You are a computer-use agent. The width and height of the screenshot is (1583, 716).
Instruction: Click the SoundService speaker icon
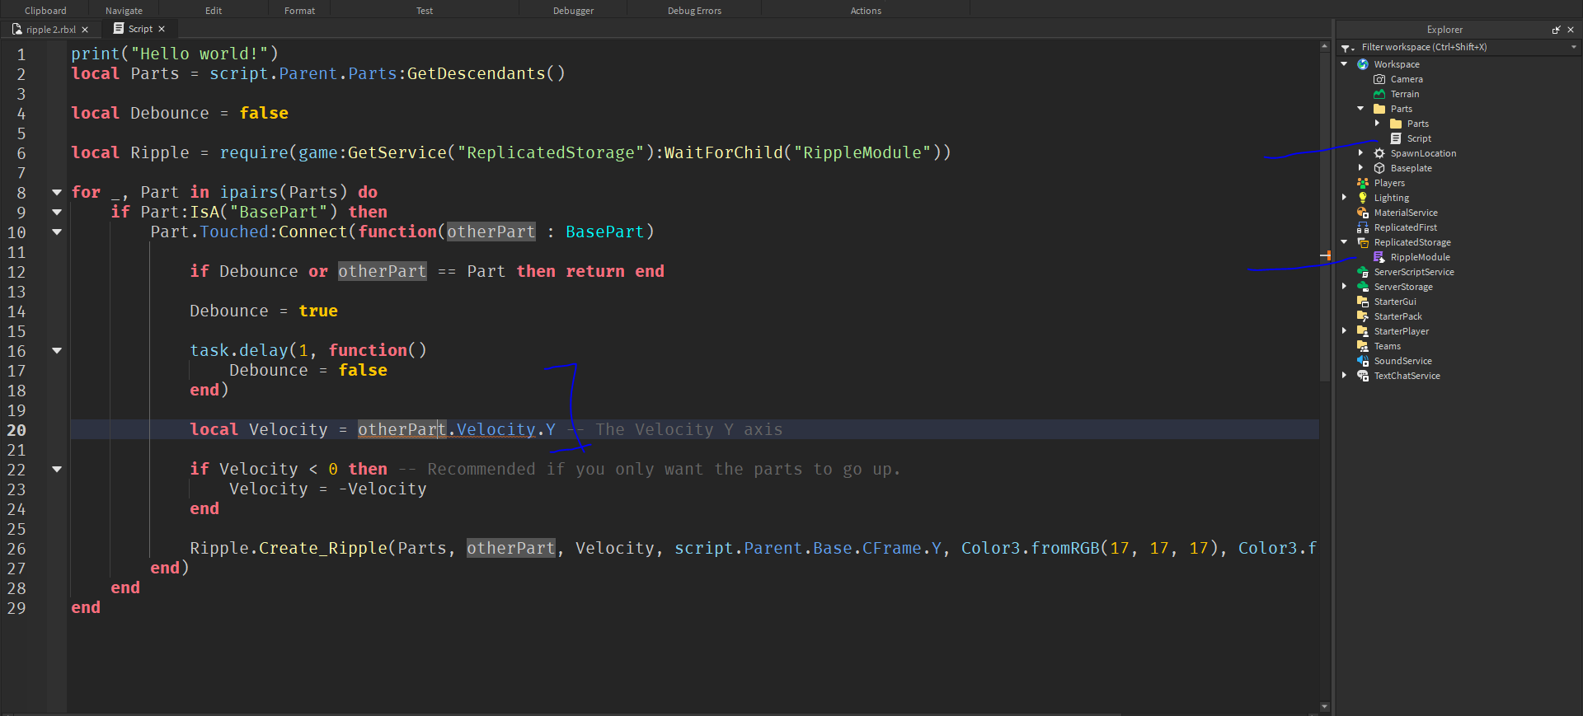point(1363,361)
